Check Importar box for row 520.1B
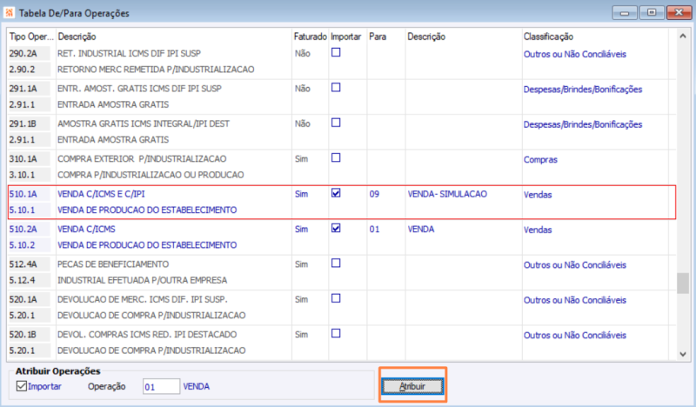This screenshot has height=407, width=696. coord(336,333)
